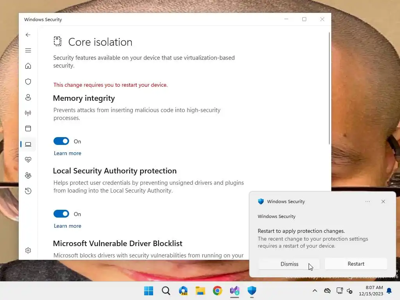The image size is (400, 300).
Task: Open the hamburger navigation menu
Action: coord(28,50)
